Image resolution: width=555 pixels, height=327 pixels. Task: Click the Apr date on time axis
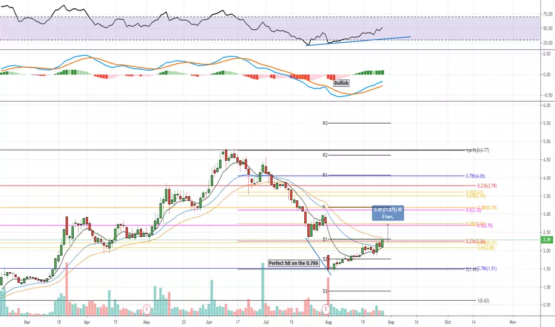point(87,322)
